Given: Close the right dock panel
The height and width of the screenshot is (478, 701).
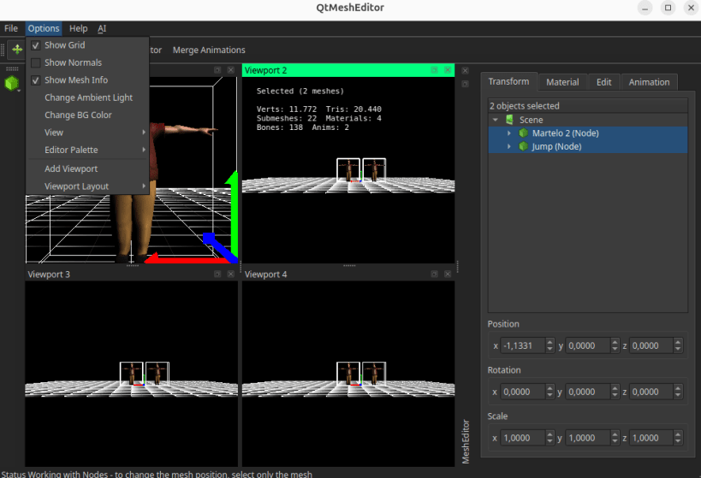Looking at the screenshot, I should point(465,70).
